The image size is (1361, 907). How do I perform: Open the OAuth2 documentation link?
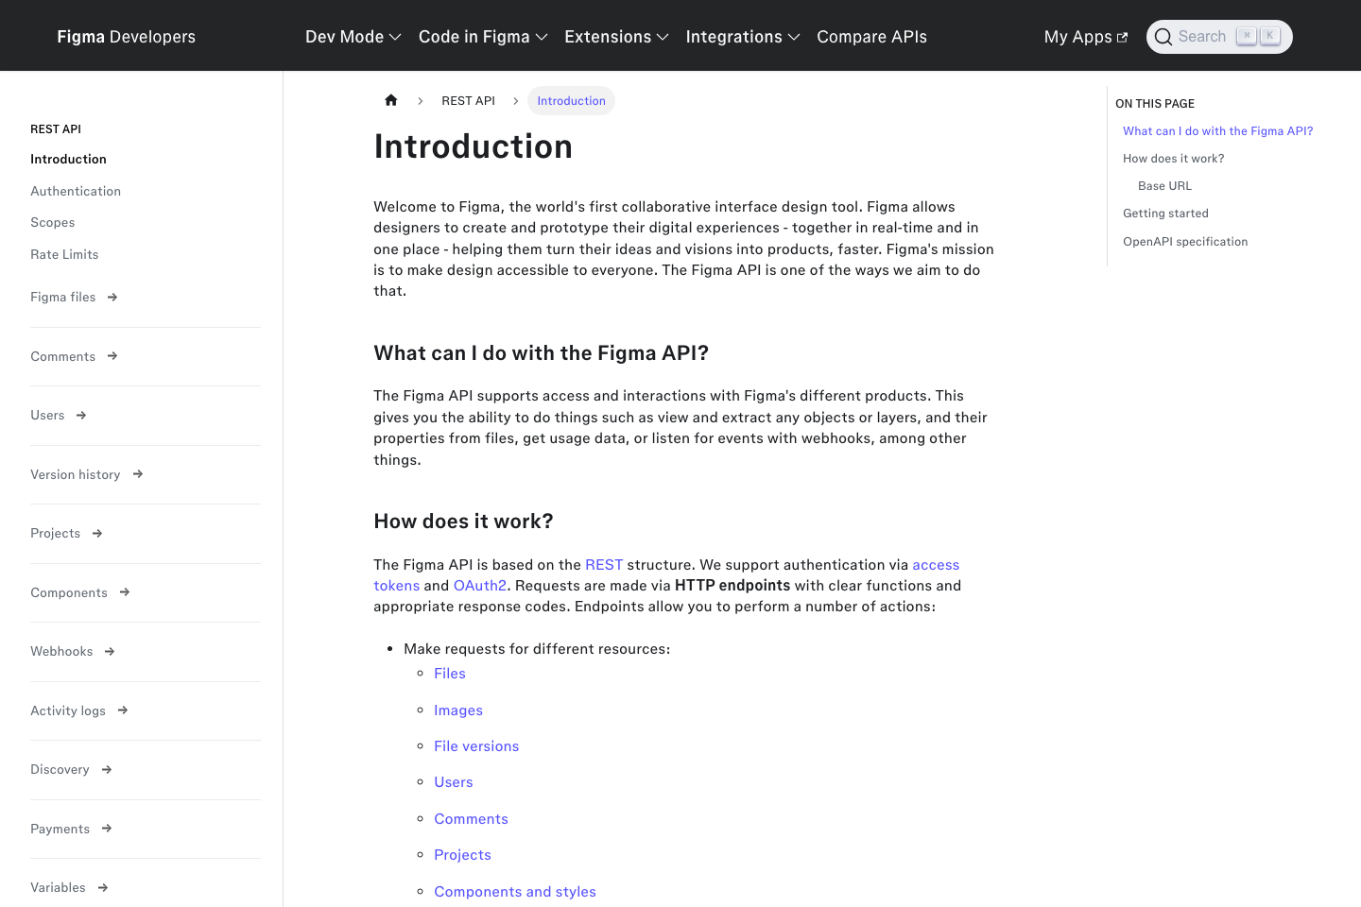tap(479, 585)
